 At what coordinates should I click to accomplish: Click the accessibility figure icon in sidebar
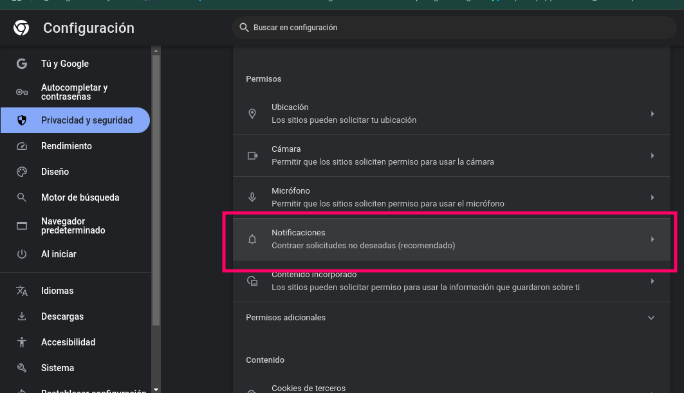point(22,342)
